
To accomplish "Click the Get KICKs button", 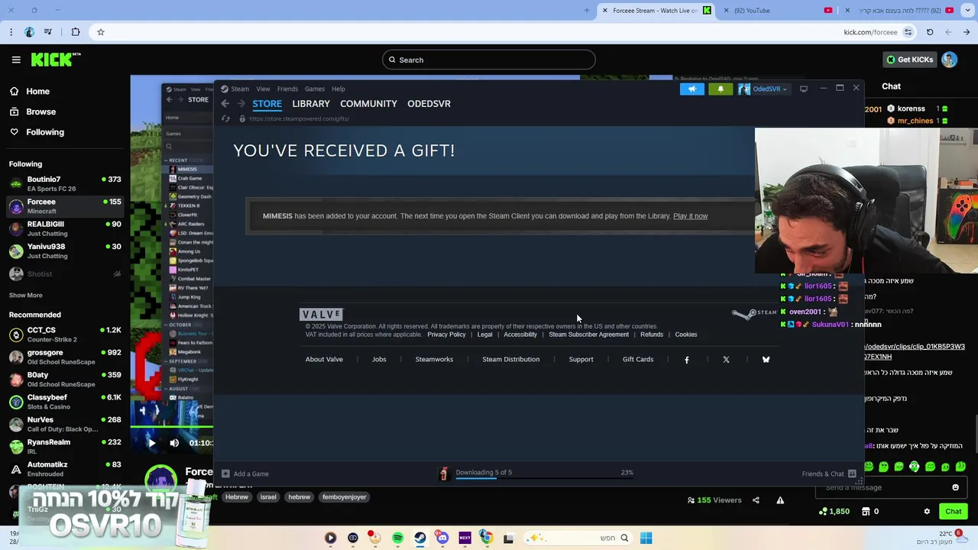I will tap(909, 60).
